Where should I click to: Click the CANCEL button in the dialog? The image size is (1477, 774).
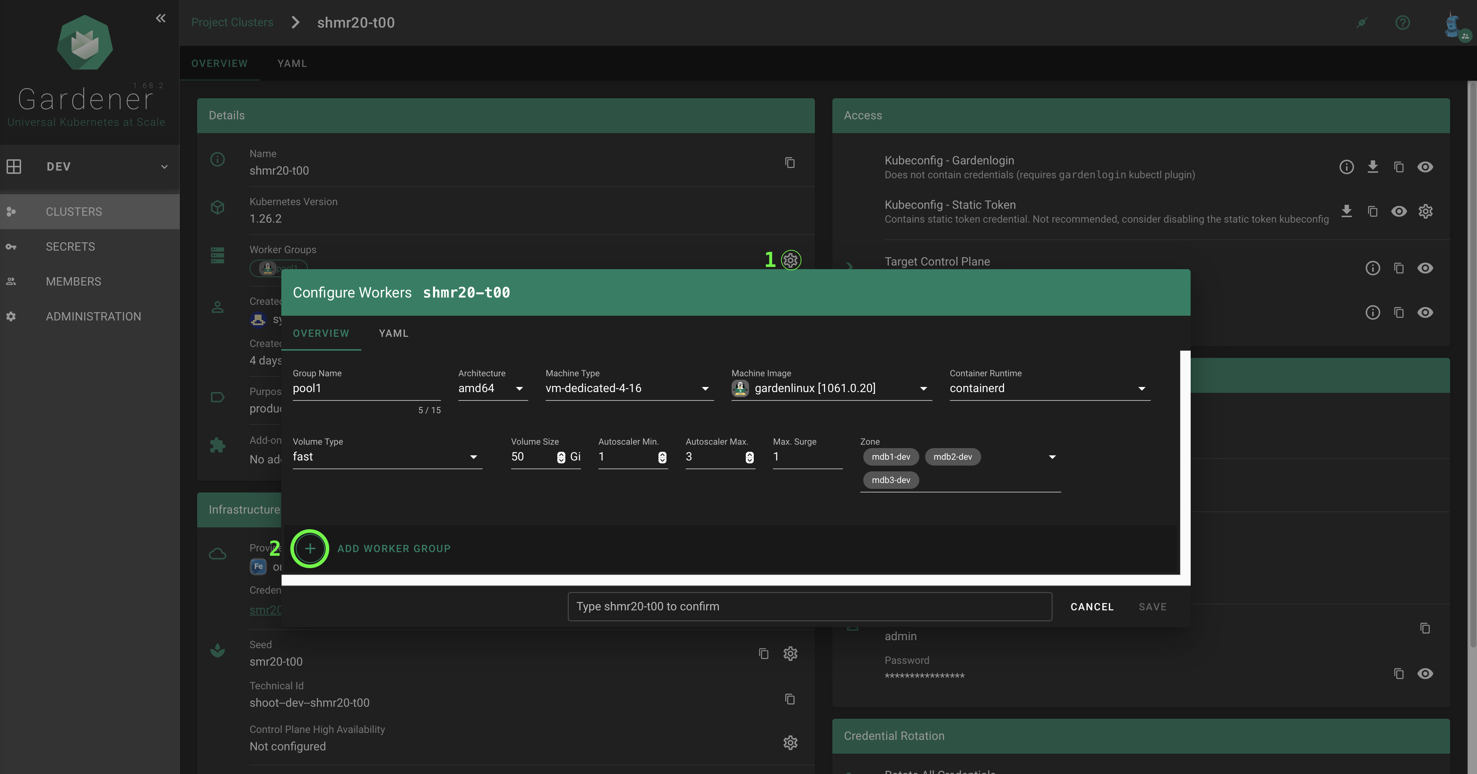pyautogui.click(x=1091, y=606)
